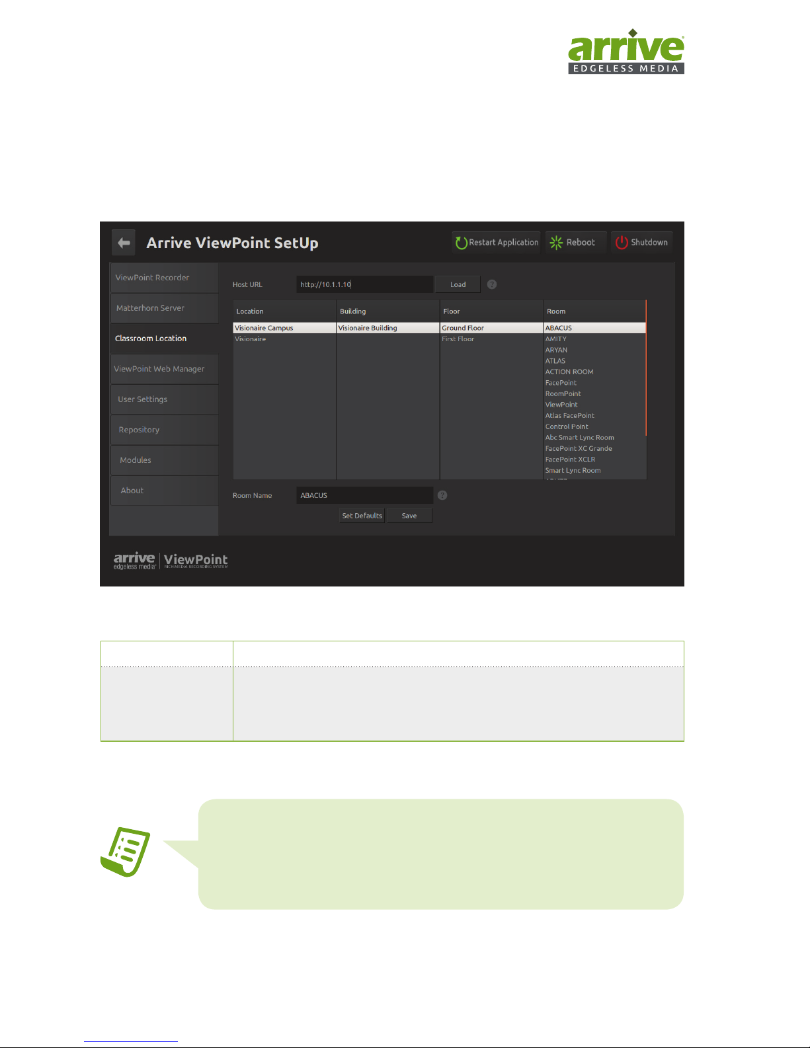Image resolution: width=810 pixels, height=1048 pixels.
Task: Select the RoomPoint room entry
Action: 594,393
